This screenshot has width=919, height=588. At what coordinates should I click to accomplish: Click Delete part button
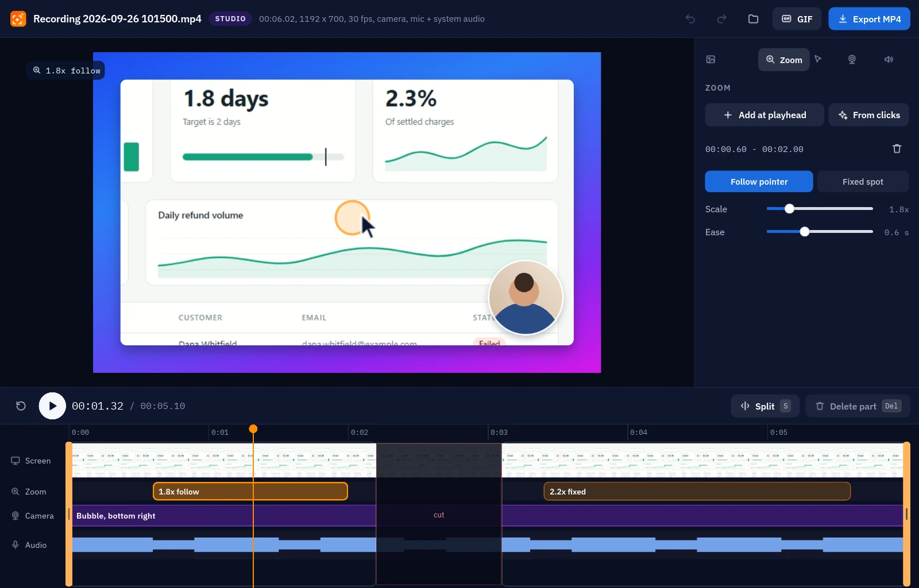click(858, 406)
